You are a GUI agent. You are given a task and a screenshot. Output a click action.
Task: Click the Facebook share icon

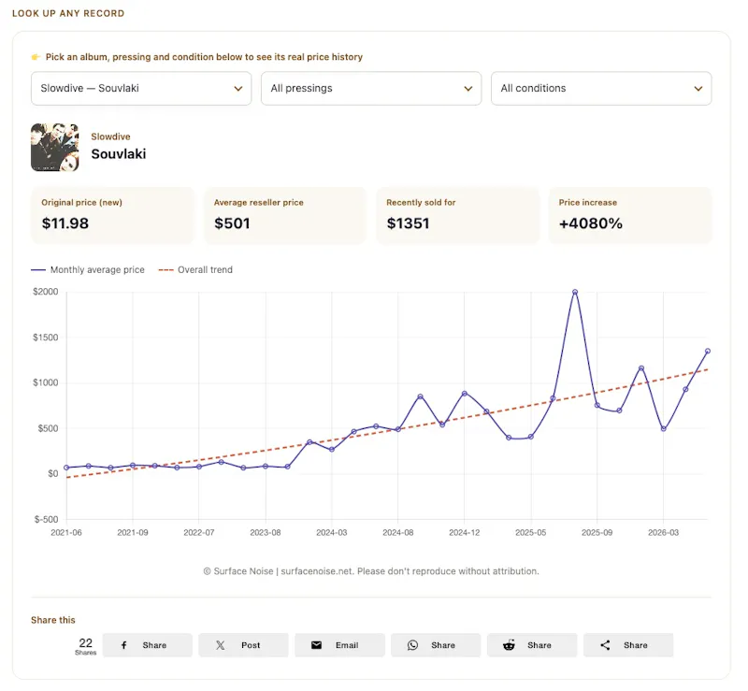(124, 645)
